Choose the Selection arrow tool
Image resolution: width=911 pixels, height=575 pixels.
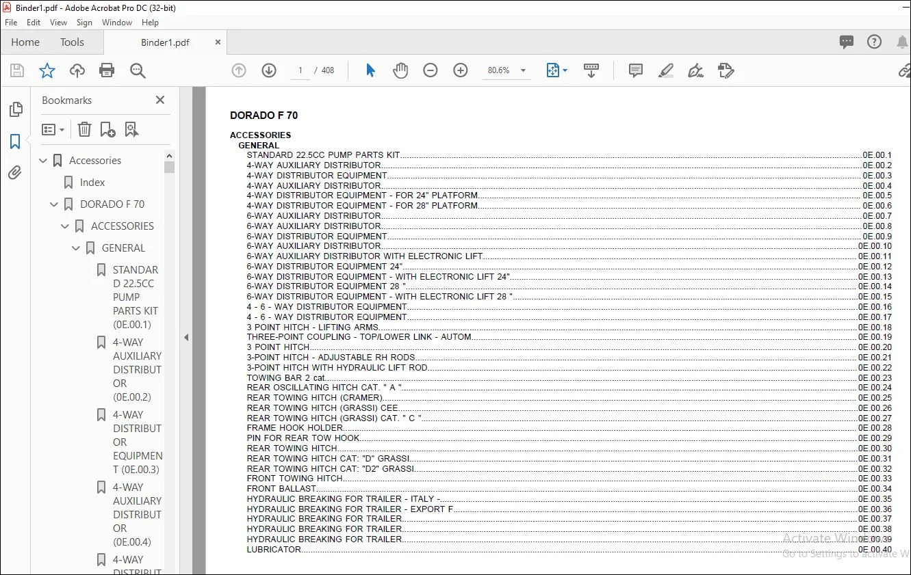point(370,70)
